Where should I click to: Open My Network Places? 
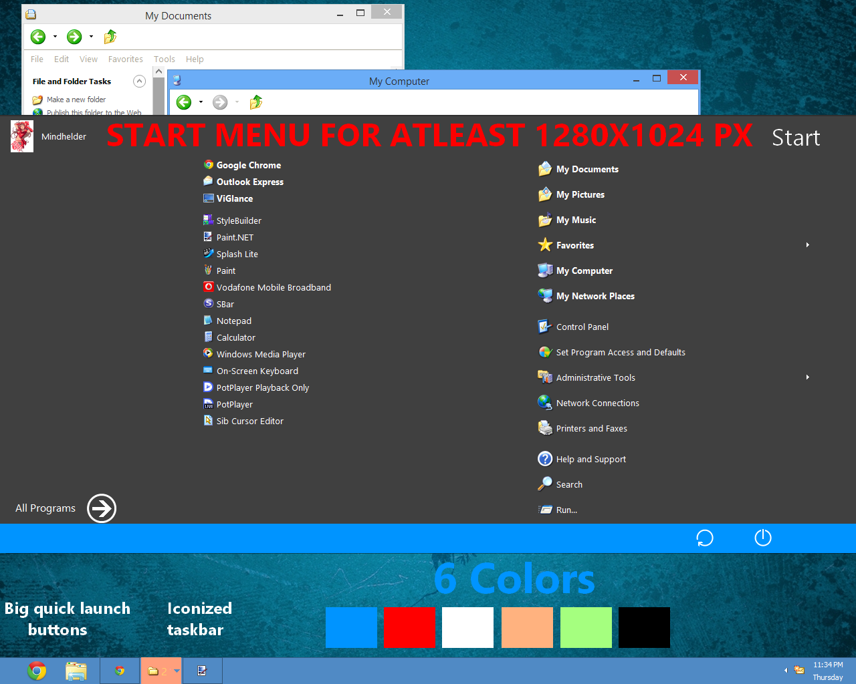(586, 296)
